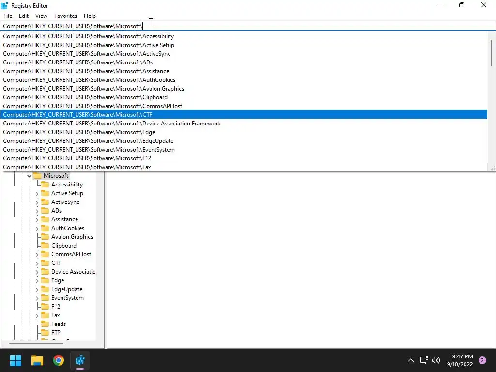Click the FTP folder icon
Screen dimensions: 496x372
45,332
